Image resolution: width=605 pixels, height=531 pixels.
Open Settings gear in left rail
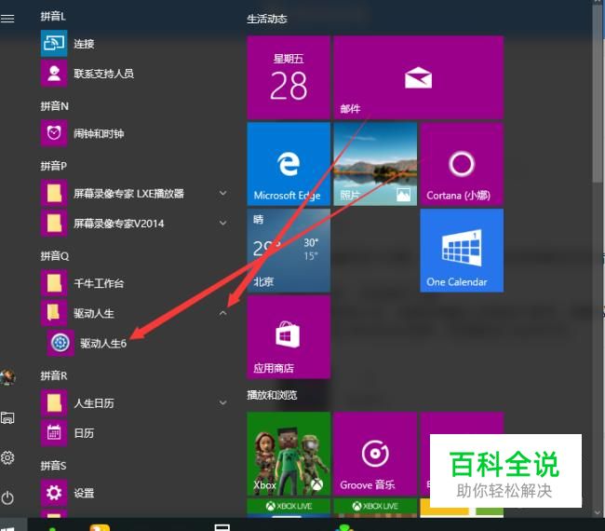7,457
